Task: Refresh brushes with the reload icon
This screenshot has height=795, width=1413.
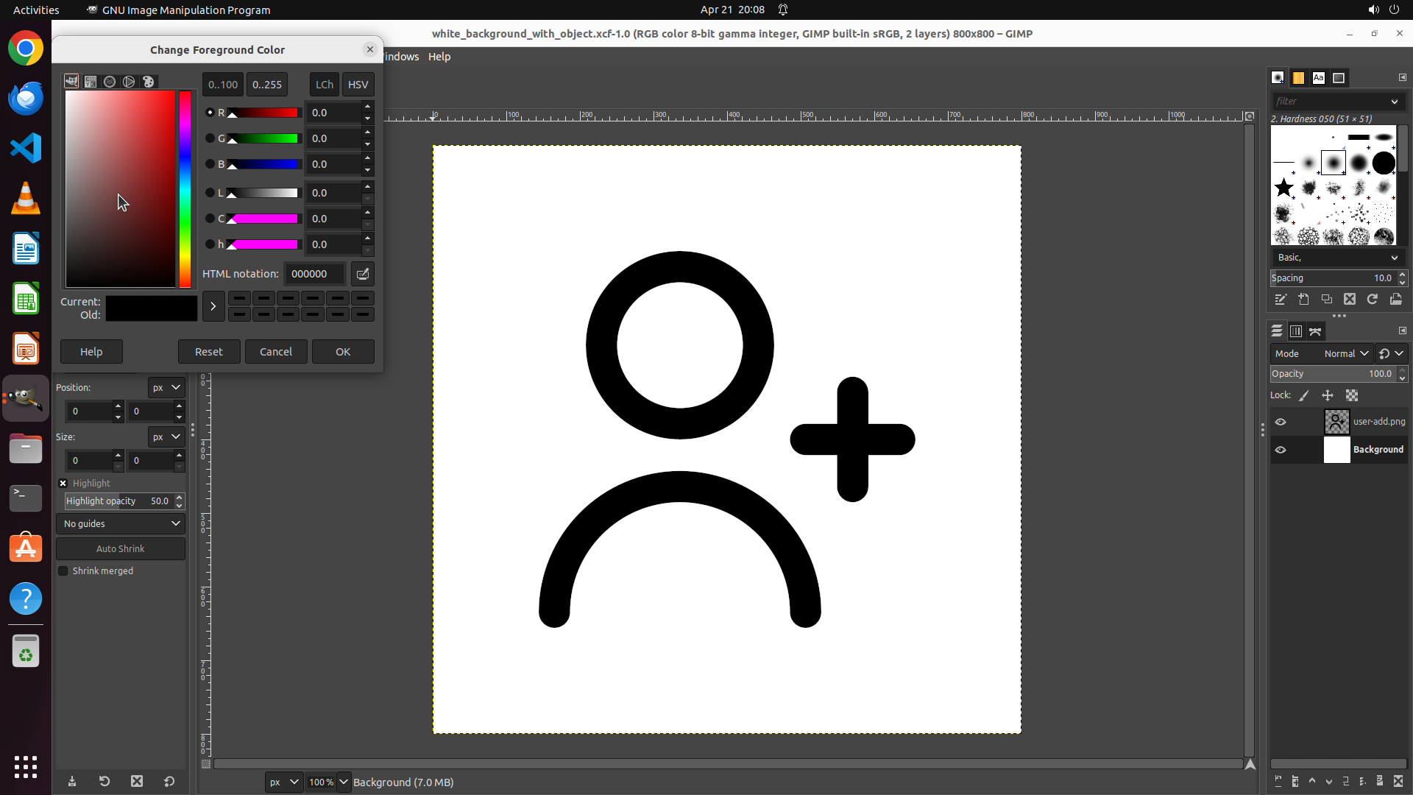Action: coord(1373,299)
